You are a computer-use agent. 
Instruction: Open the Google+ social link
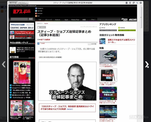pos(39,14)
